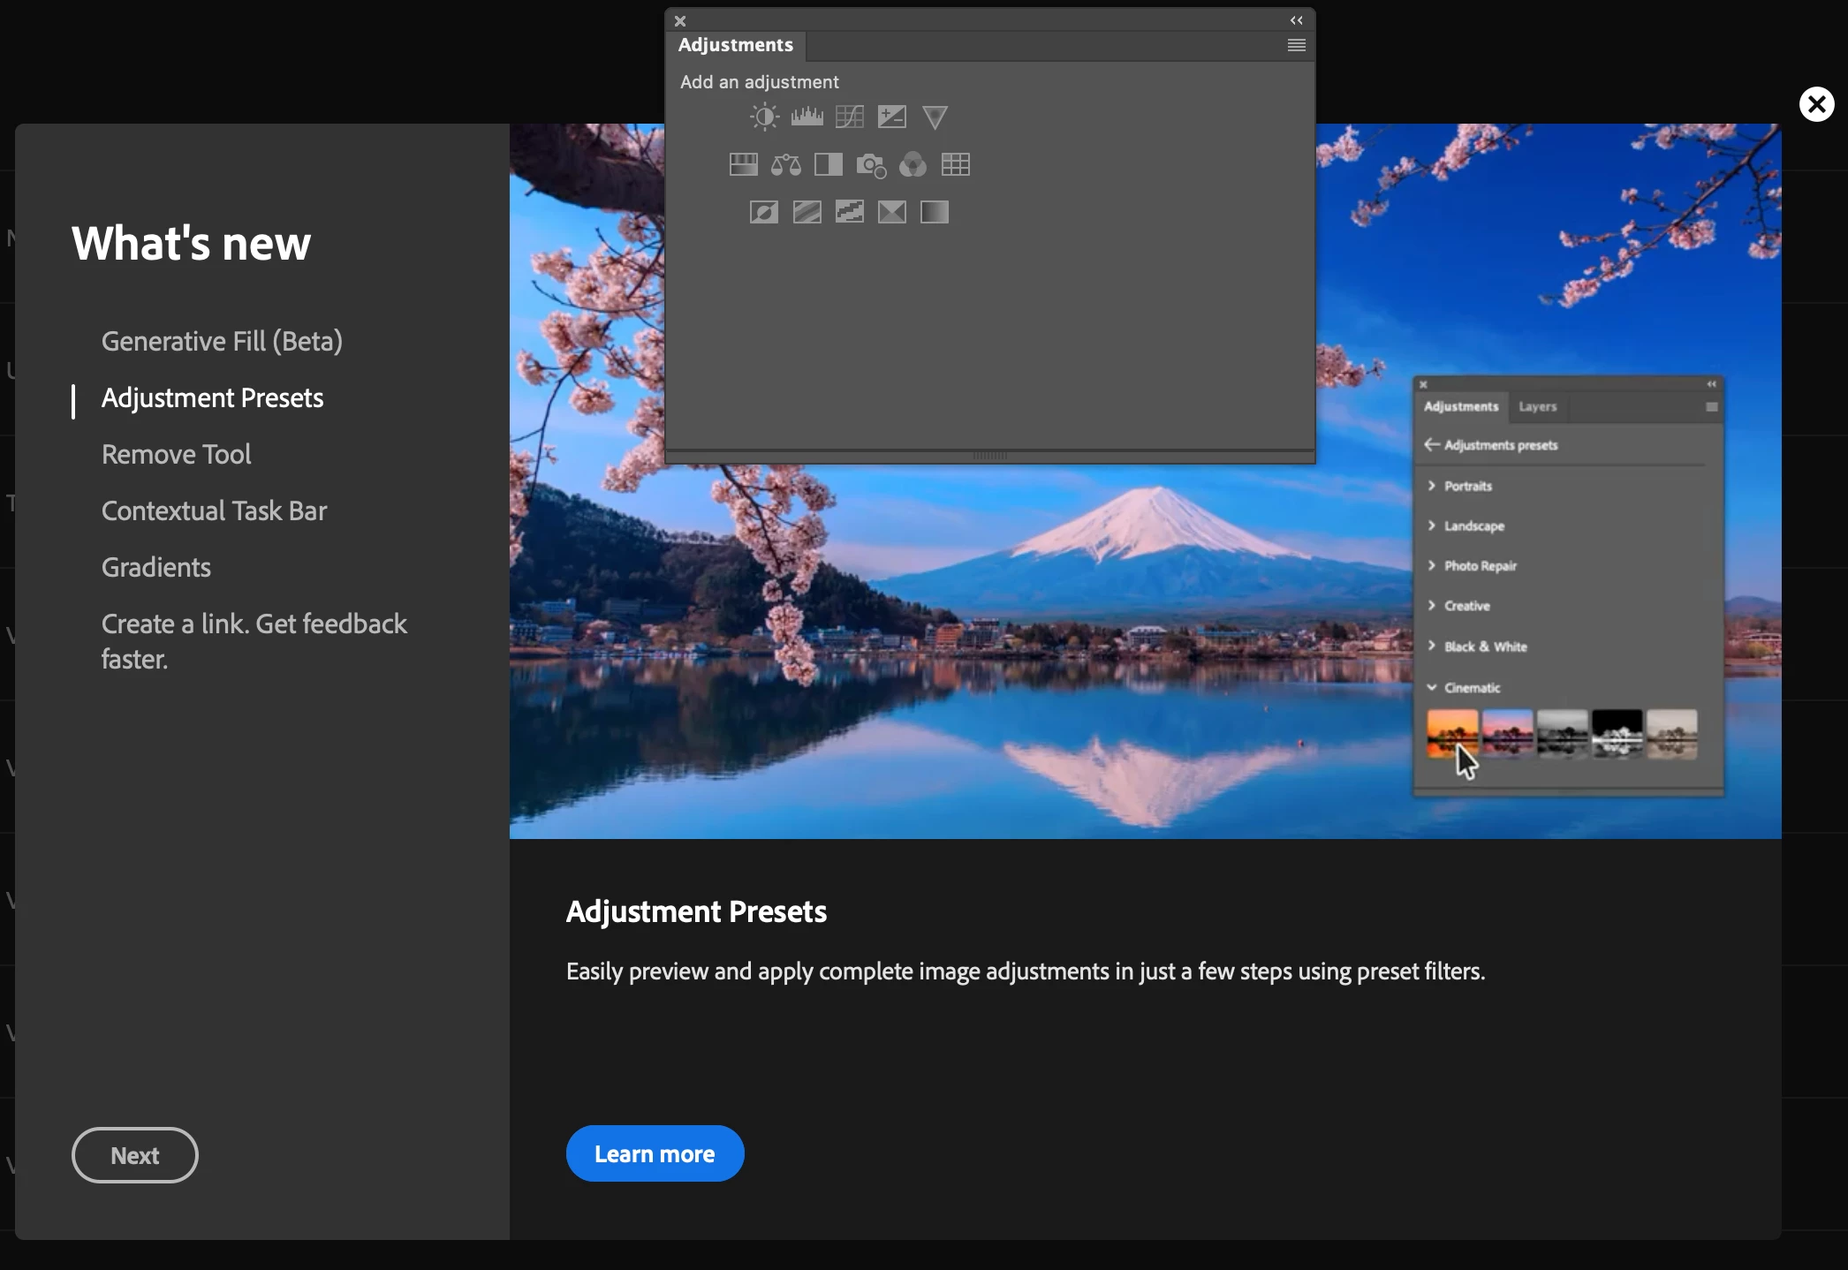Add a Gradient Map adjustment
The height and width of the screenshot is (1270, 1848).
click(935, 212)
